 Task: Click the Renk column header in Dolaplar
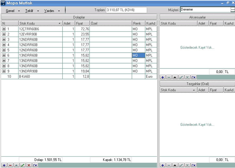138,23
